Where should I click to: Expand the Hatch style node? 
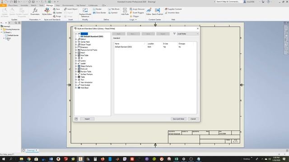click(x=76, y=53)
